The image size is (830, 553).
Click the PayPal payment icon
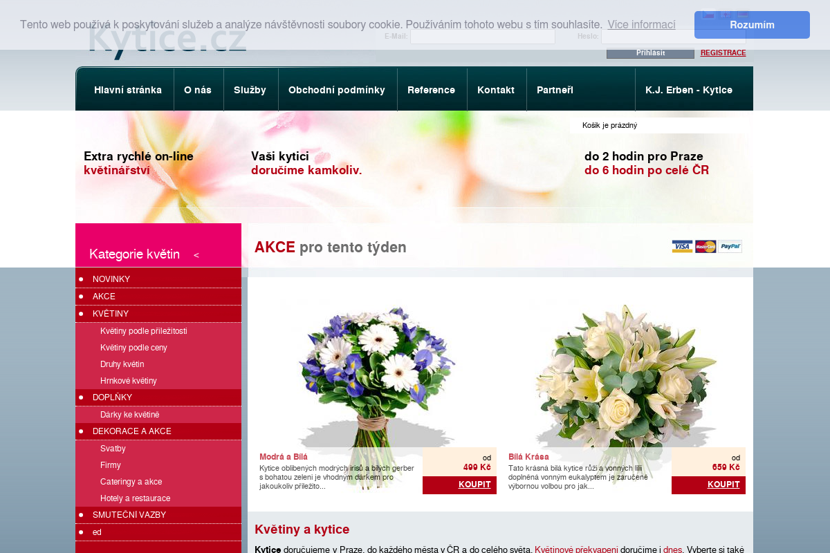pos(730,246)
